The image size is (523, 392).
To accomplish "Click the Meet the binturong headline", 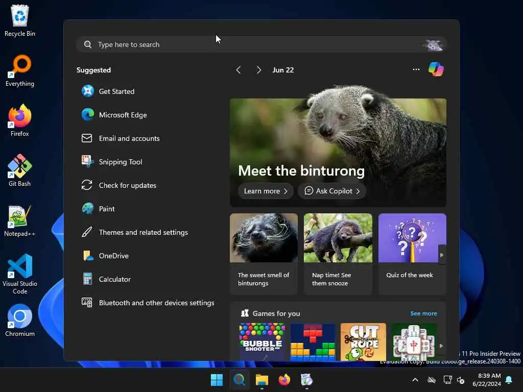I will pos(301,170).
